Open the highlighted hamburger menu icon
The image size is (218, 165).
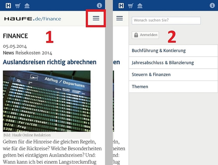(x=96, y=18)
